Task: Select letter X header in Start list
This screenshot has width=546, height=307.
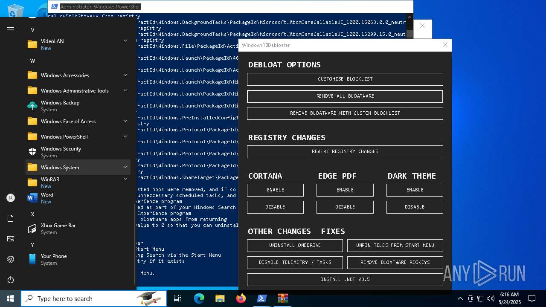Action: 32,214
